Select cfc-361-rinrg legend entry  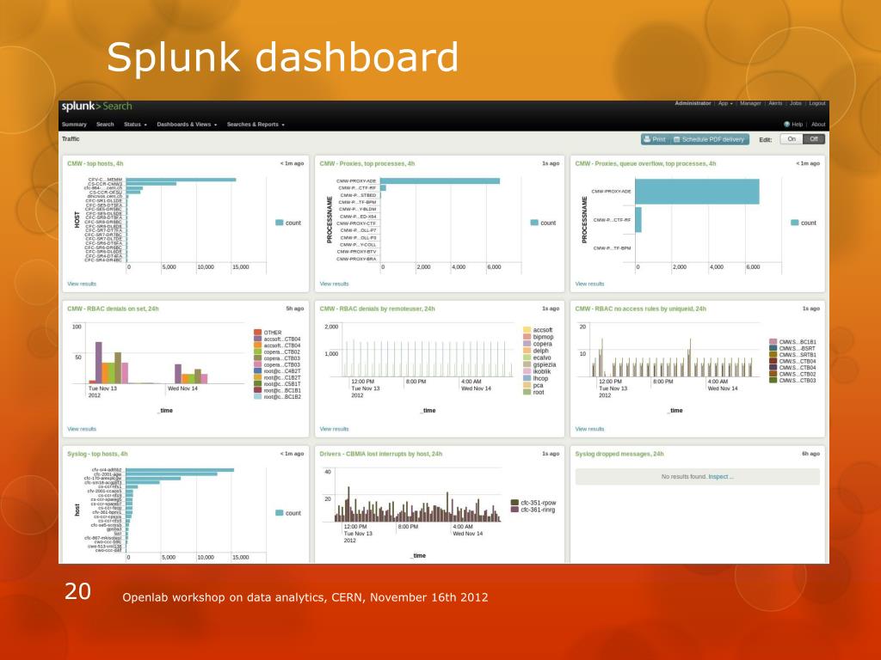[533, 510]
